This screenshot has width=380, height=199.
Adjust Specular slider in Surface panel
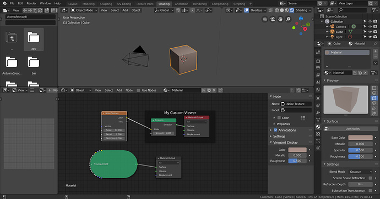360,150
